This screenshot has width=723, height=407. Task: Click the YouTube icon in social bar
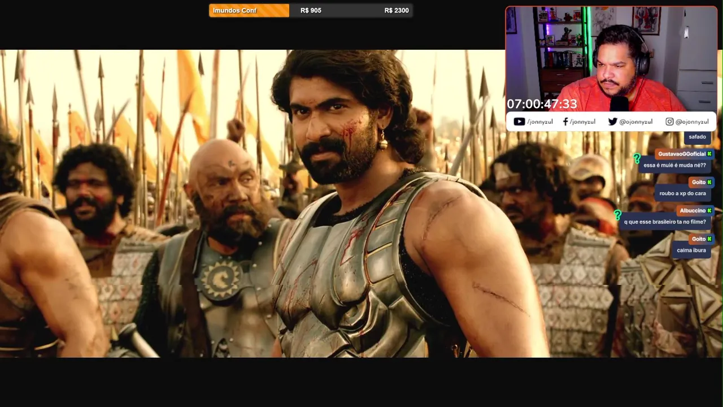[x=519, y=122]
